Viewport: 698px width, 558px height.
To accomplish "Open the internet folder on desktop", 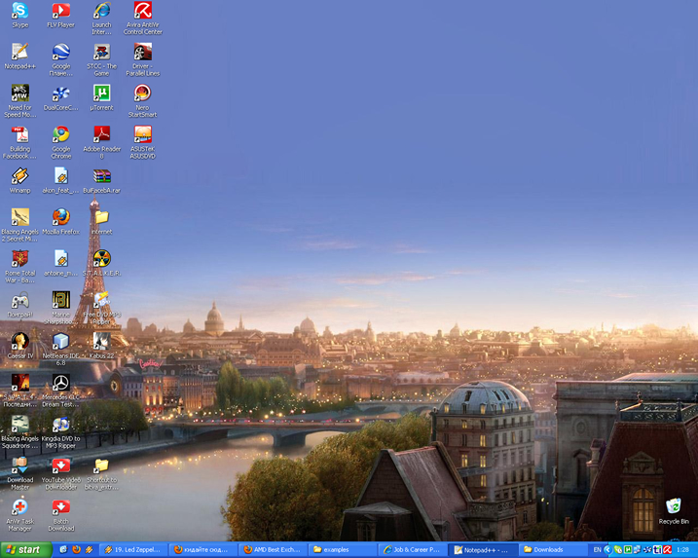I will (101, 218).
